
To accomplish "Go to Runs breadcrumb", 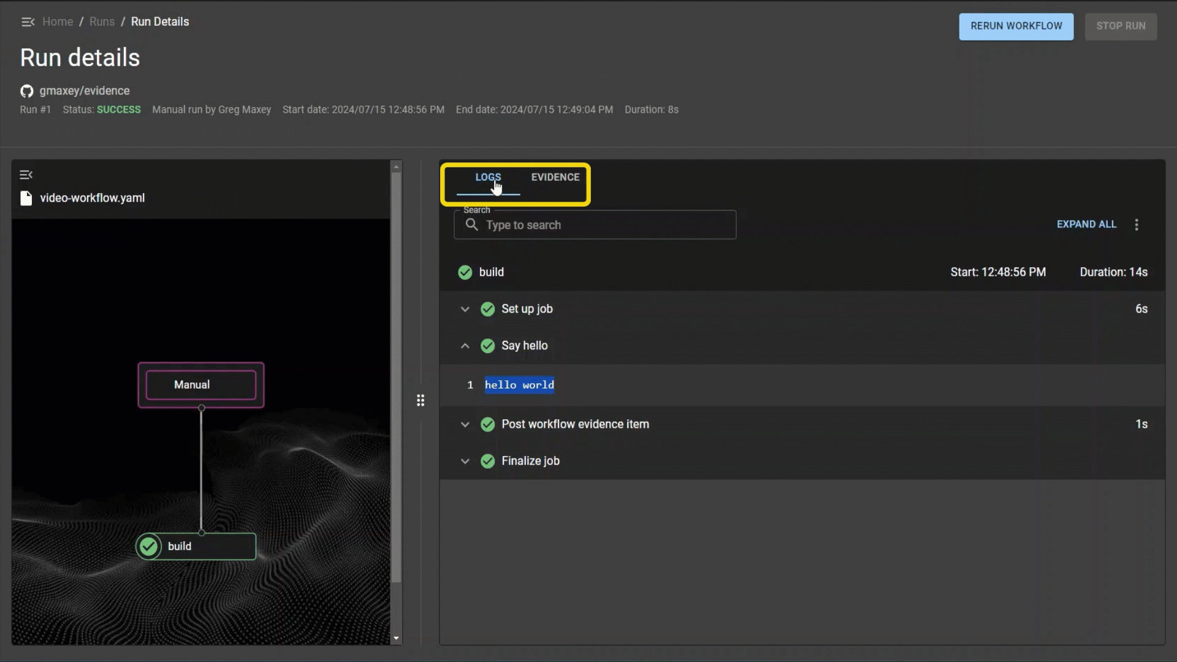I will coord(102,22).
